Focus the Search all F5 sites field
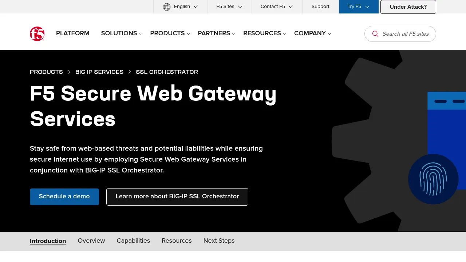 (400, 34)
